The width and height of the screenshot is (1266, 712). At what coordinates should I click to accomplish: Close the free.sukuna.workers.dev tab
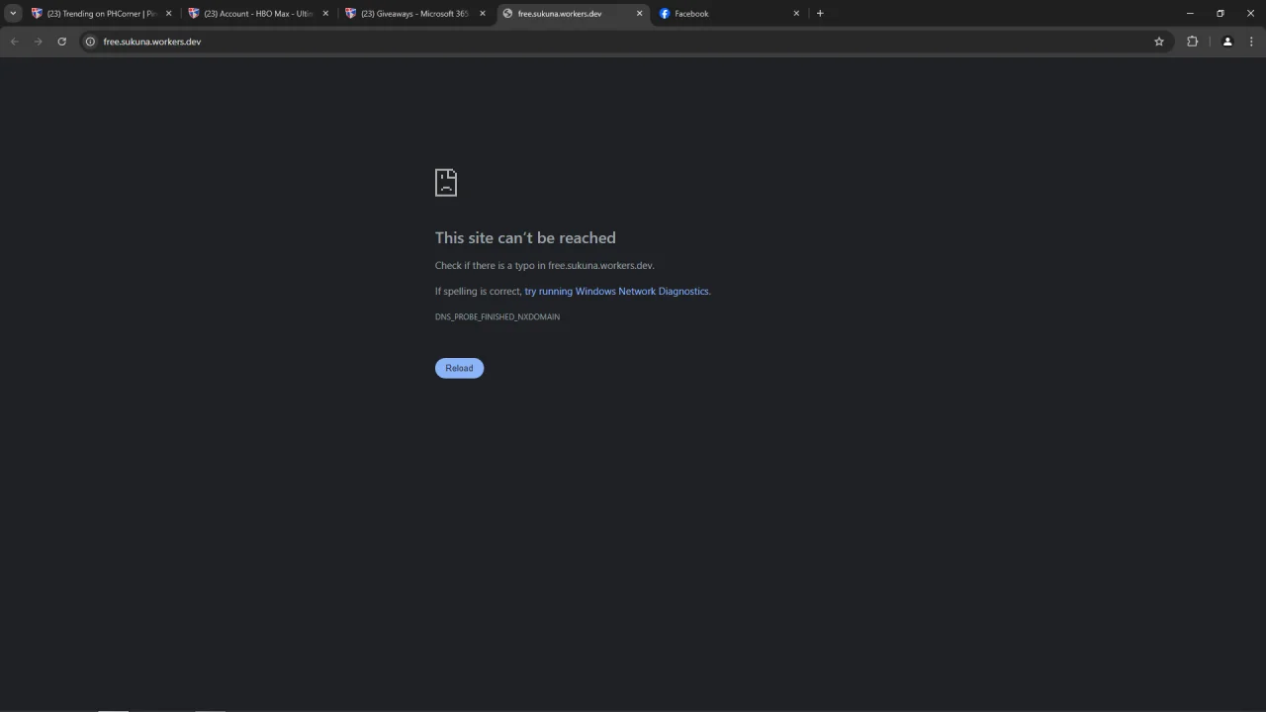(639, 14)
